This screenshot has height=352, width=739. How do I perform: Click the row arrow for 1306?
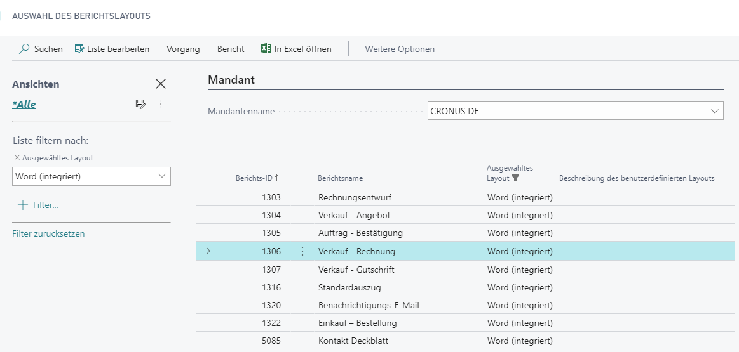[206, 251]
